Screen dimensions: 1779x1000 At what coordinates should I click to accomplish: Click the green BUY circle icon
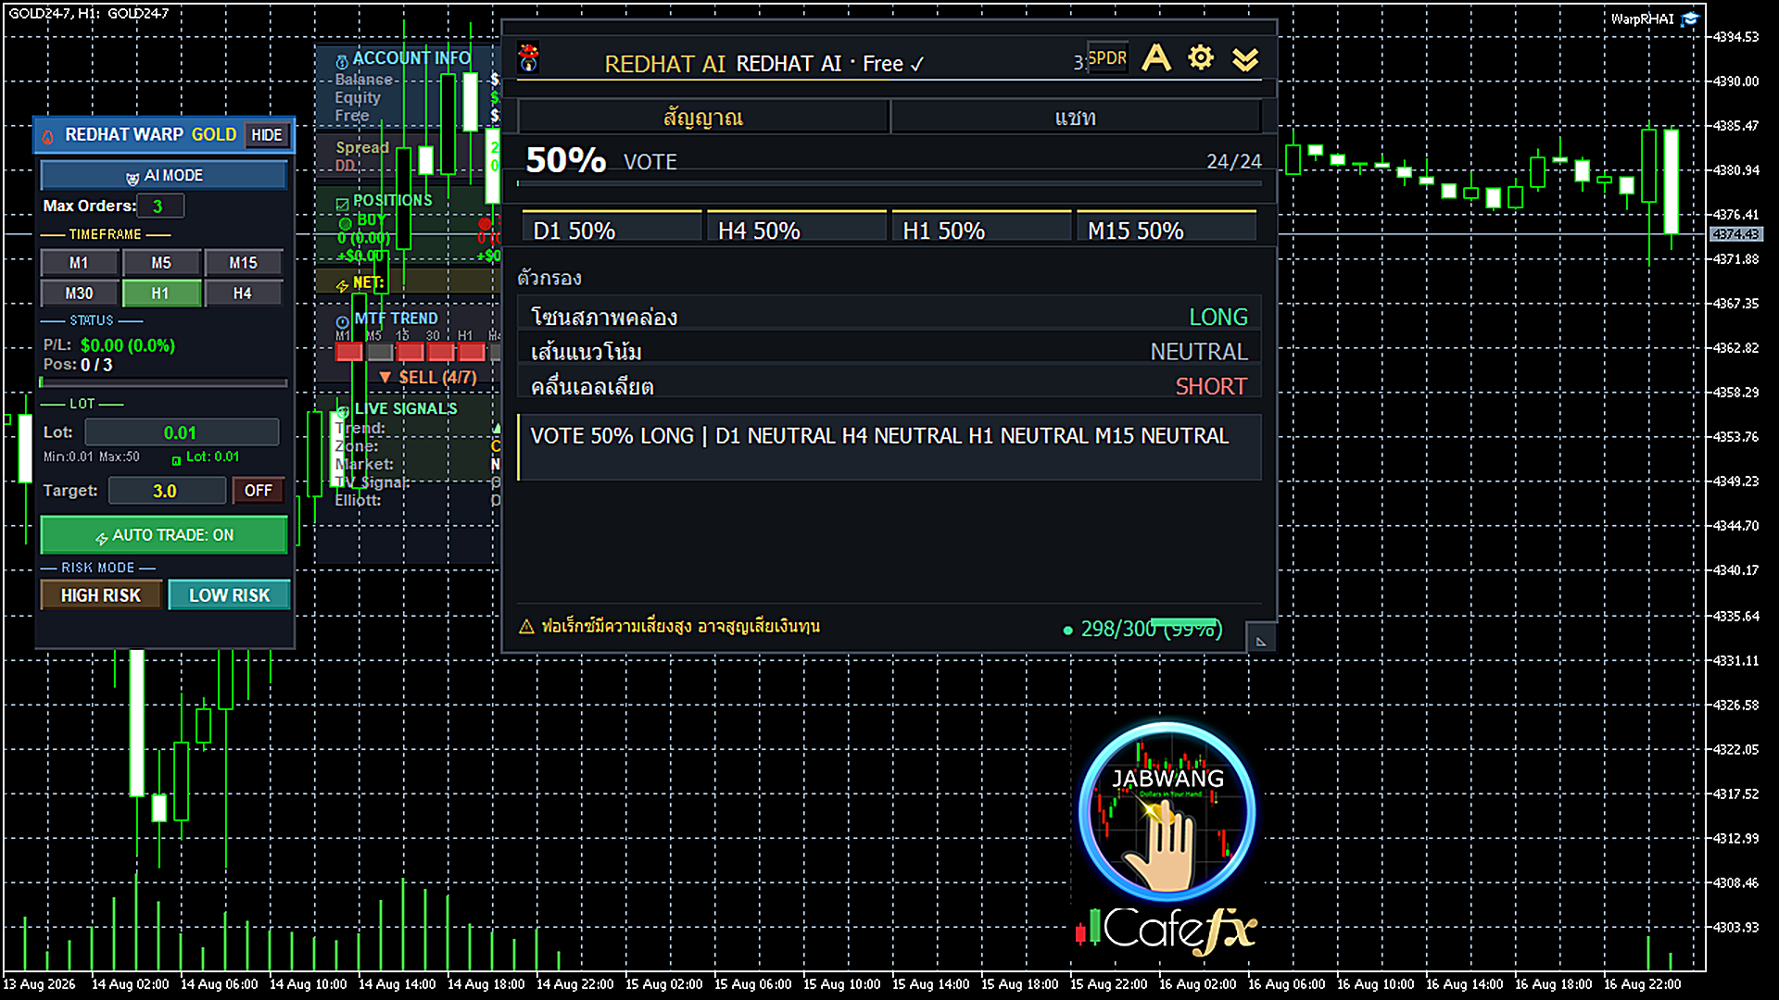[346, 222]
